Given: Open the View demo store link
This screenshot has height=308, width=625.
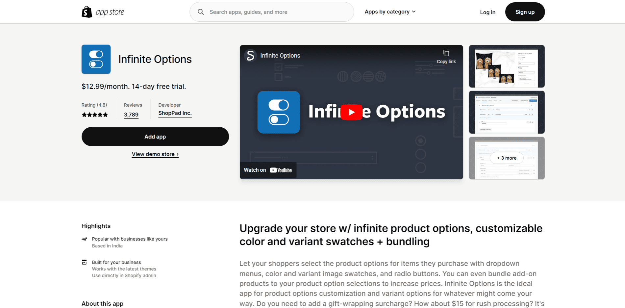Looking at the screenshot, I should [x=155, y=154].
